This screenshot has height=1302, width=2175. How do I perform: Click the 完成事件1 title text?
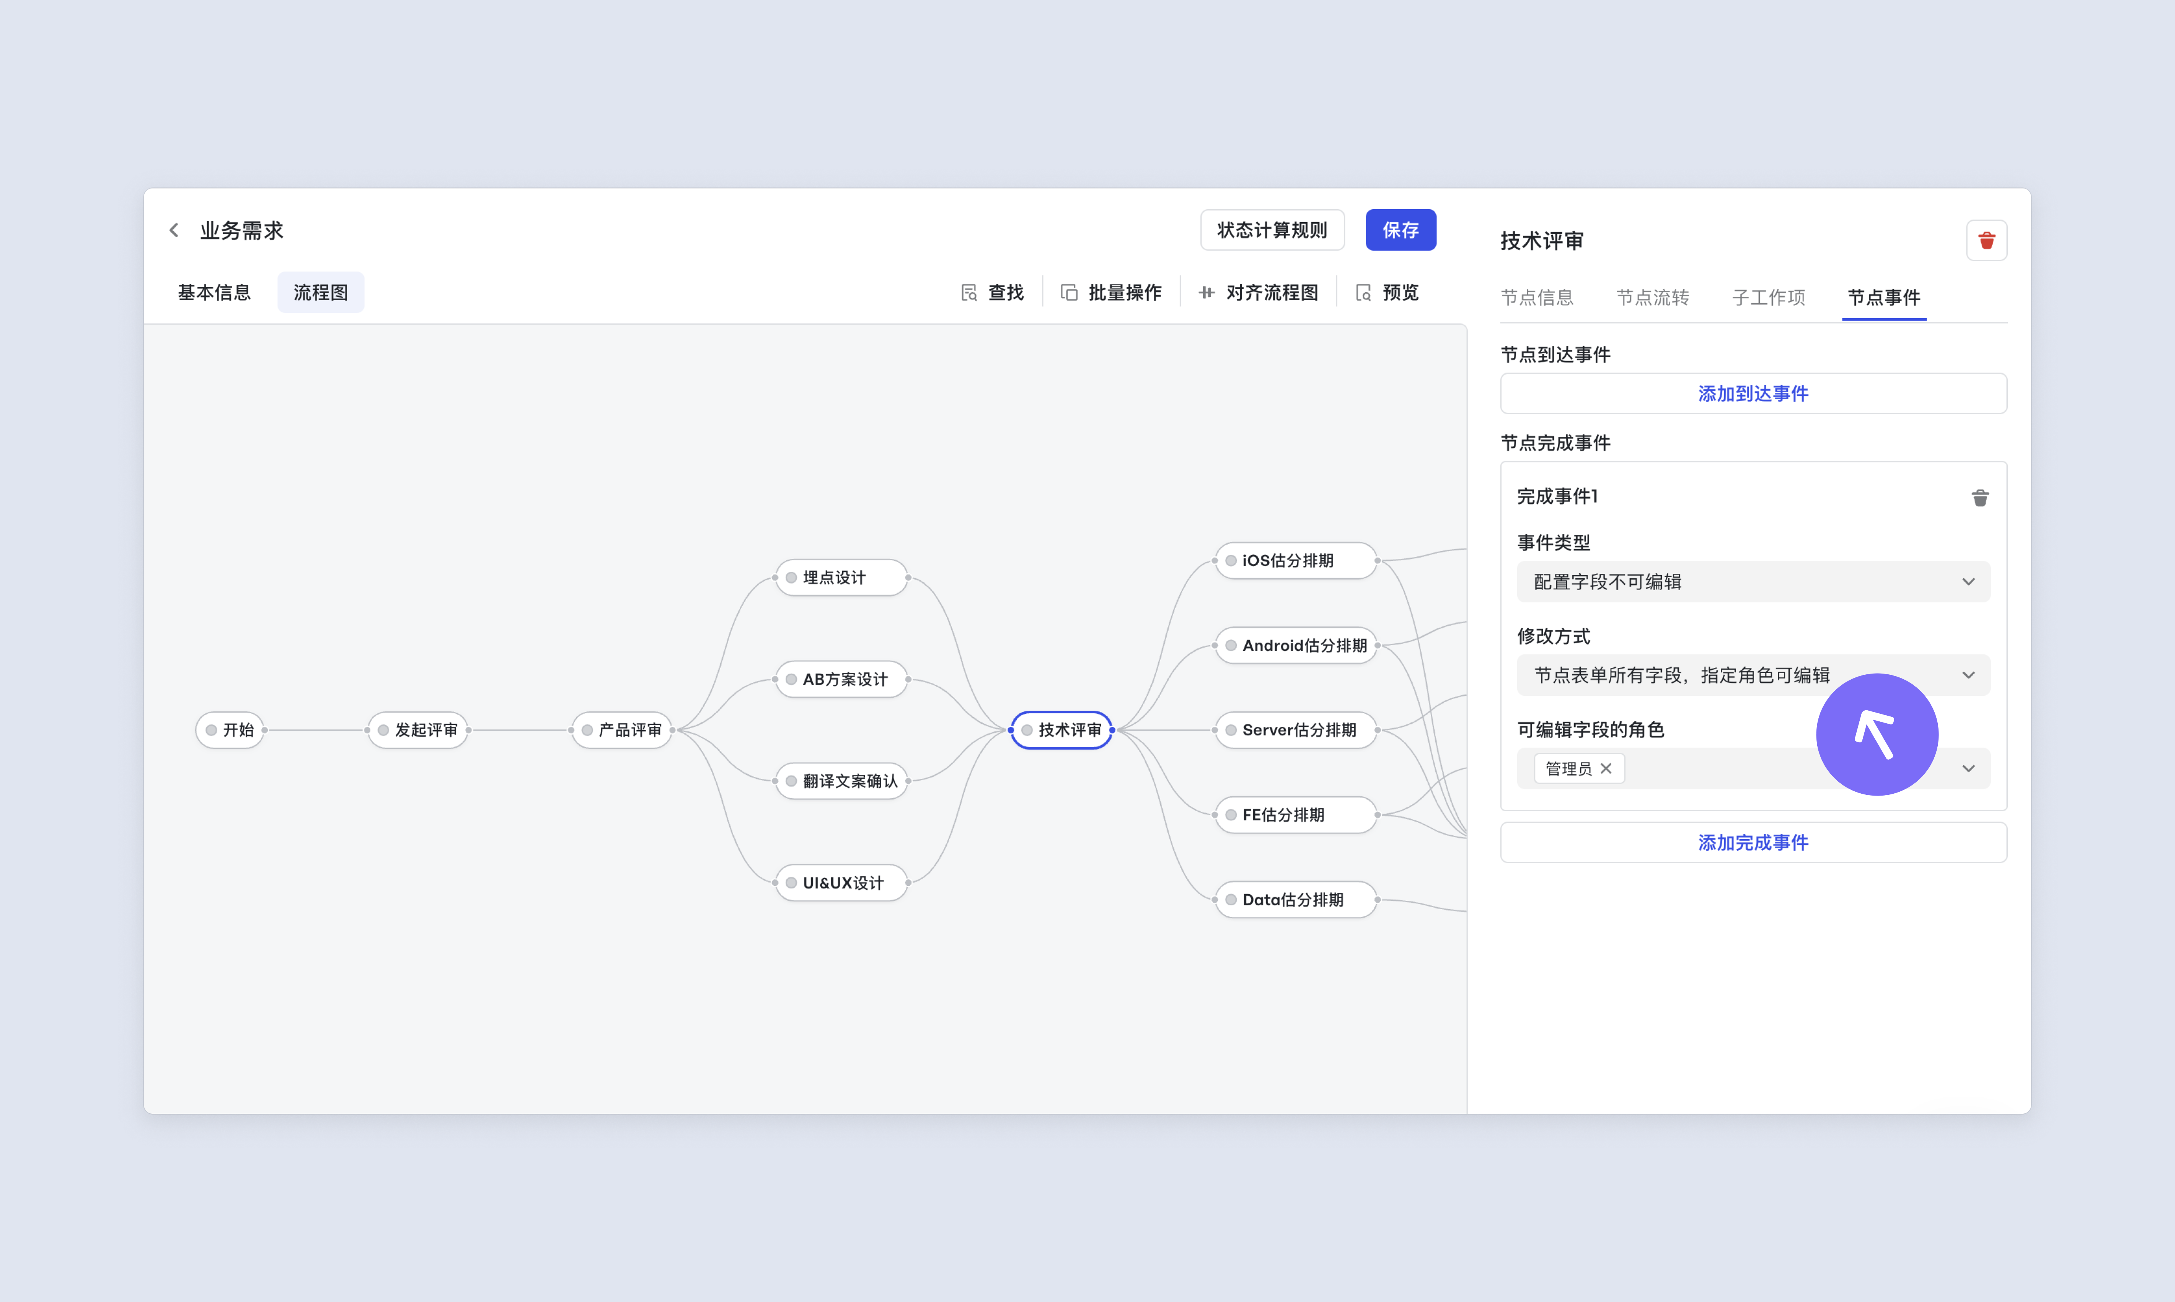click(1557, 496)
